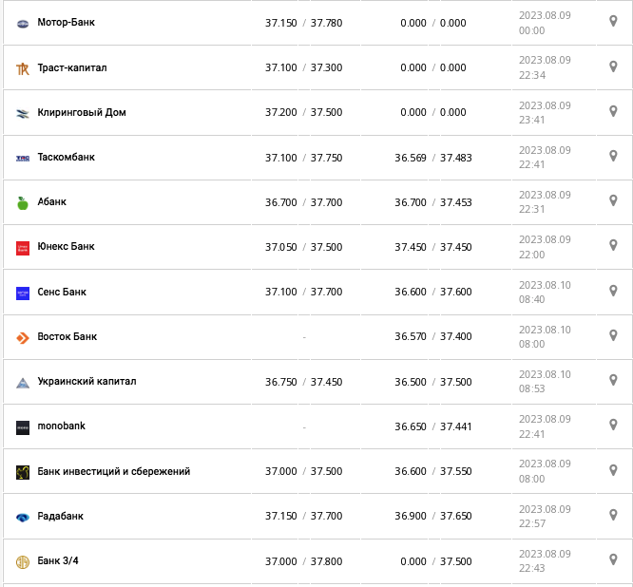Click the monobank black logo

coord(23,427)
